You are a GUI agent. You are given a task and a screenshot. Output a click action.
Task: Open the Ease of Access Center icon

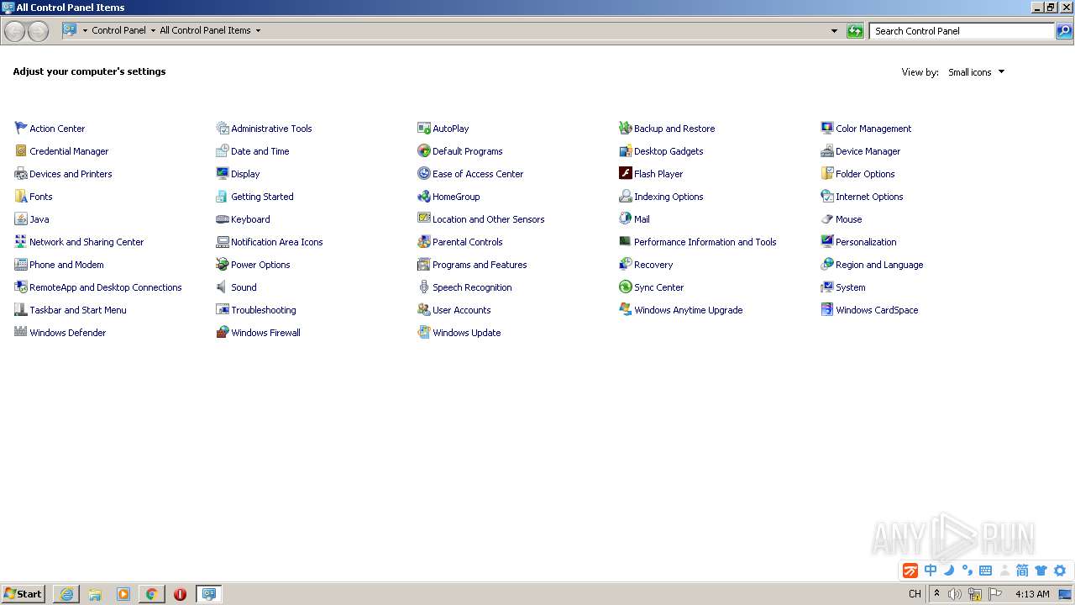point(424,174)
